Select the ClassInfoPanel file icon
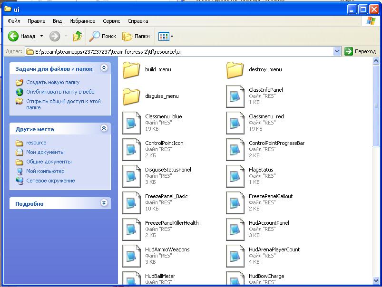Viewport: 382px width, 287px height. coord(235,96)
